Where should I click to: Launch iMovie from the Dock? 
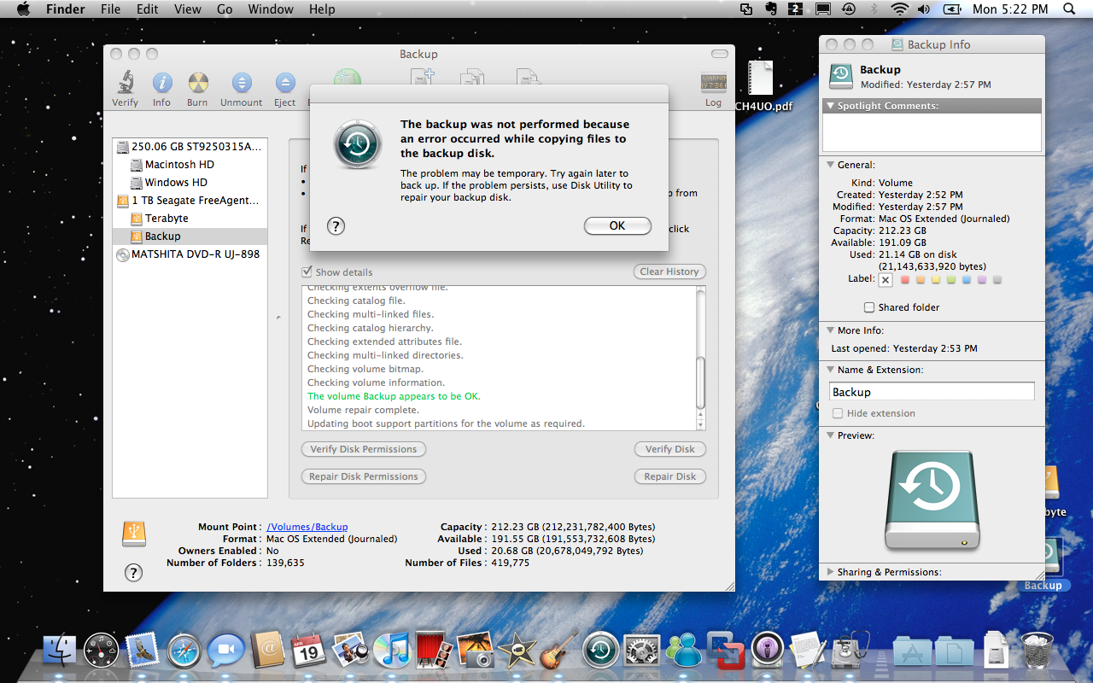coord(517,651)
